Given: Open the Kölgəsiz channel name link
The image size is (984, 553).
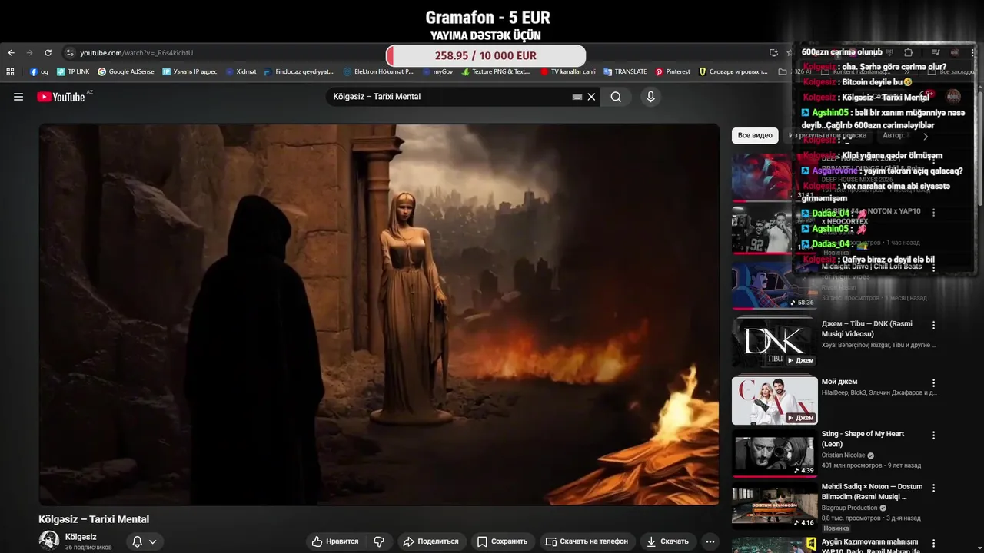Looking at the screenshot, I should coord(81,537).
